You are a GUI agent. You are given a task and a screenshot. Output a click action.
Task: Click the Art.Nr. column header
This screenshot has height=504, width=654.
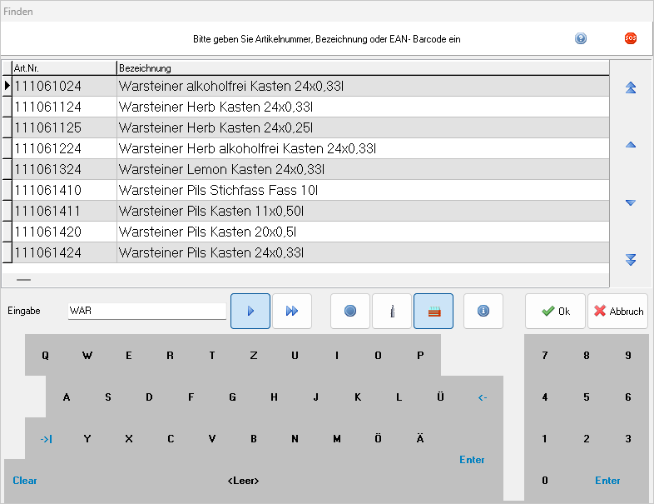[x=63, y=67]
